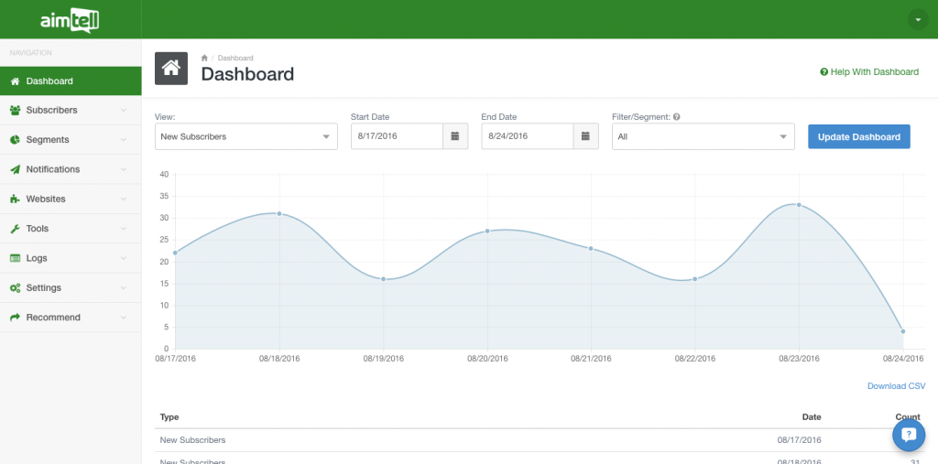The image size is (938, 464).
Task: Select Websites in the navigation
Action: click(71, 200)
